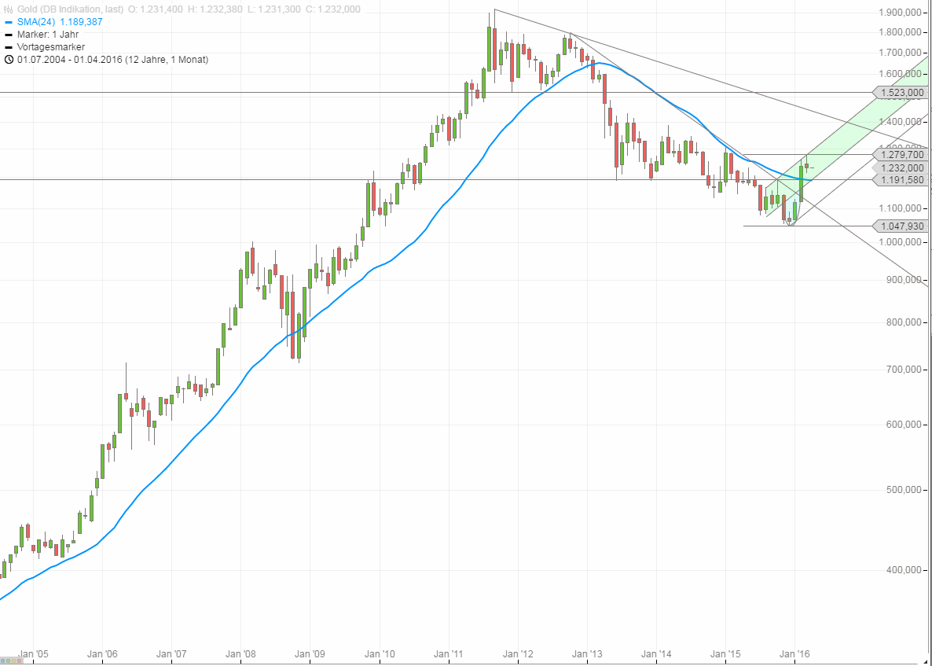Click the 'Vortagesmarker' line symbol

click(x=7, y=47)
